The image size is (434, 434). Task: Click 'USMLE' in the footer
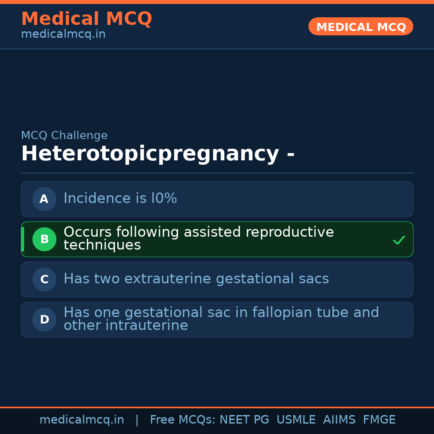point(296,420)
